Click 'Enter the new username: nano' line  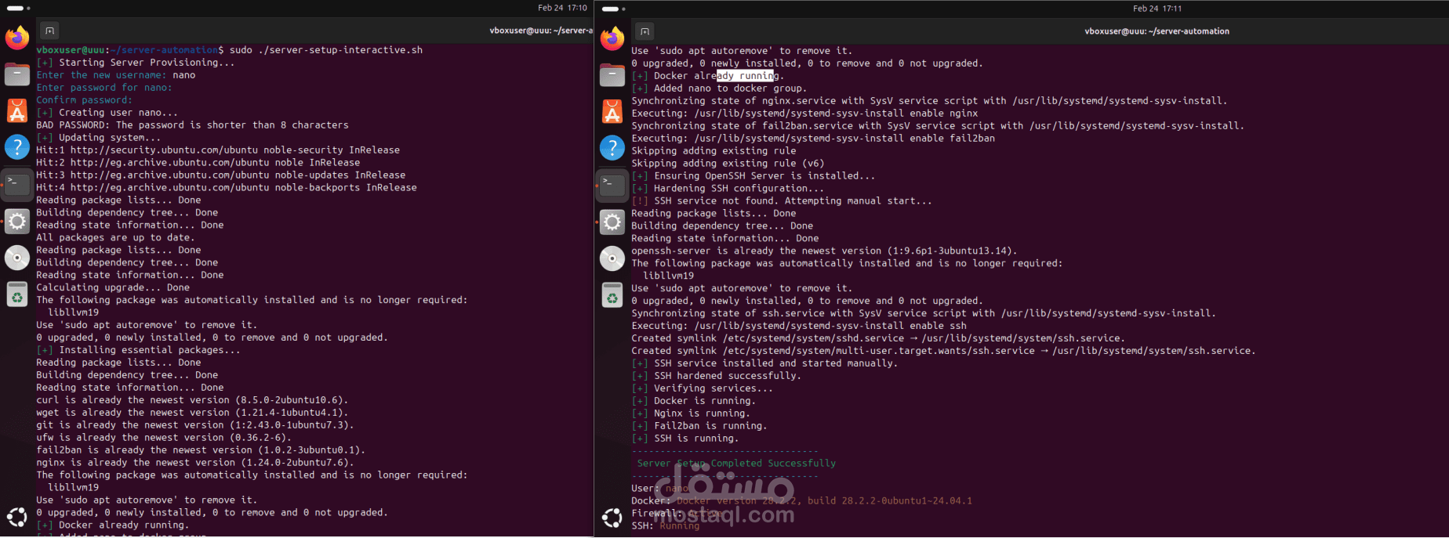pyautogui.click(x=116, y=75)
